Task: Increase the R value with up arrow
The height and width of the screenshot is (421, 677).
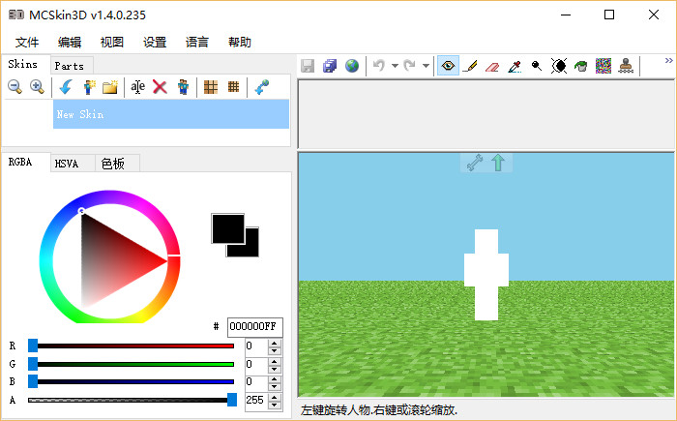Action: tap(274, 343)
